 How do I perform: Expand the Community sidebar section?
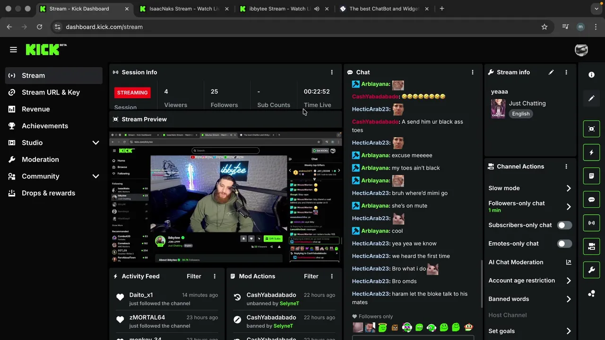pyautogui.click(x=95, y=176)
